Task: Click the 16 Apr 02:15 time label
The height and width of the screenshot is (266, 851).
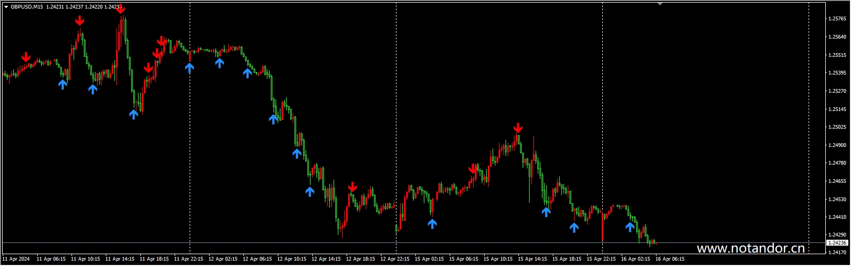Action: pyautogui.click(x=636, y=259)
